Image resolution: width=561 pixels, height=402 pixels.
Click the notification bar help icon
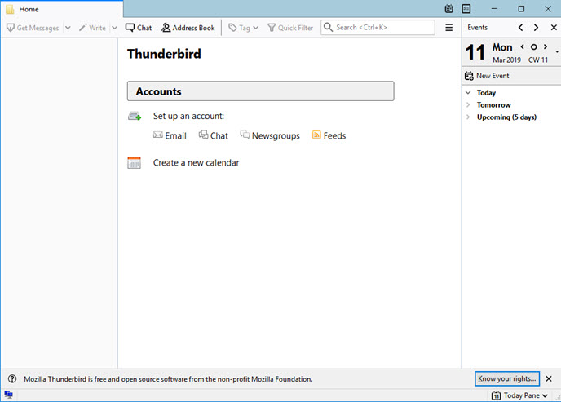[12, 378]
